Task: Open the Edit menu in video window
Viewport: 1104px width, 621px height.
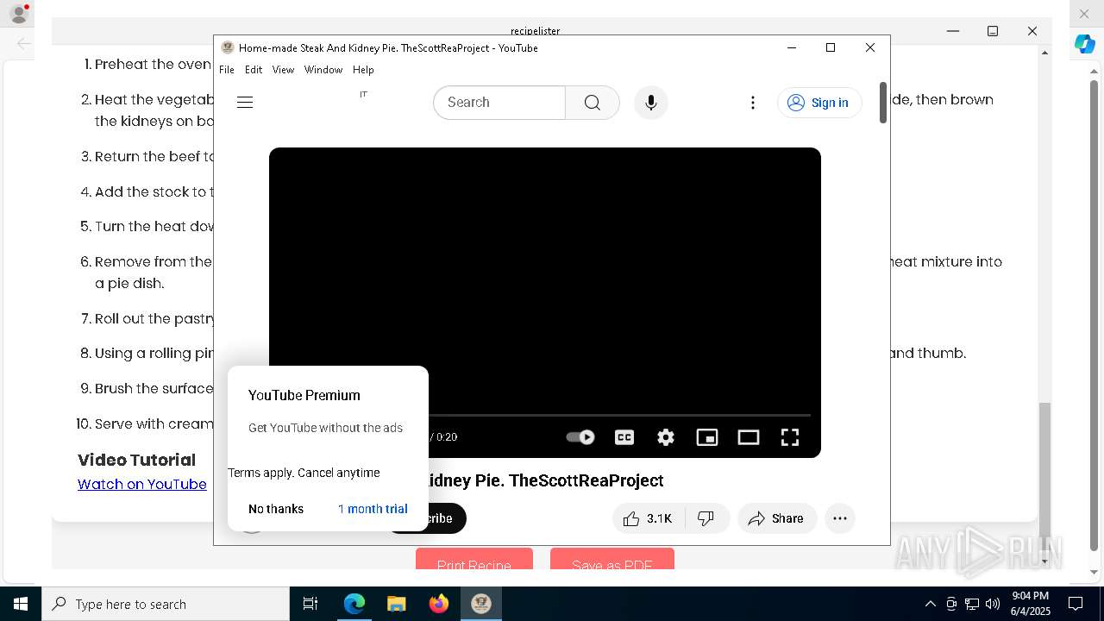Action: [254, 70]
